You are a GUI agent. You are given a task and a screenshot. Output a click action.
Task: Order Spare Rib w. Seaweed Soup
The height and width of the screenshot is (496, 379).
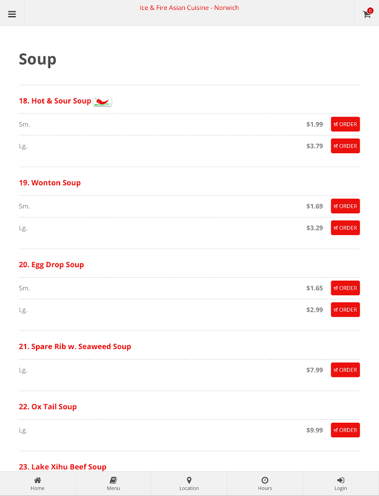(345, 370)
